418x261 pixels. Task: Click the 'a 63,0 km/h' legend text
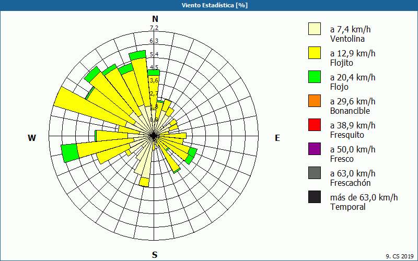353,173
